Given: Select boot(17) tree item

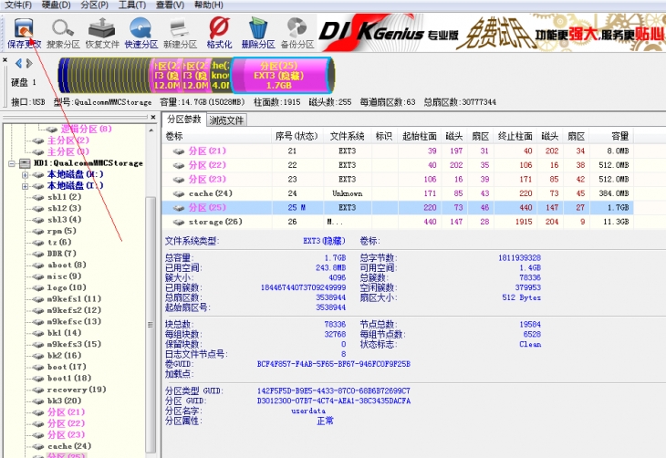Looking at the screenshot, I should 67,367.
